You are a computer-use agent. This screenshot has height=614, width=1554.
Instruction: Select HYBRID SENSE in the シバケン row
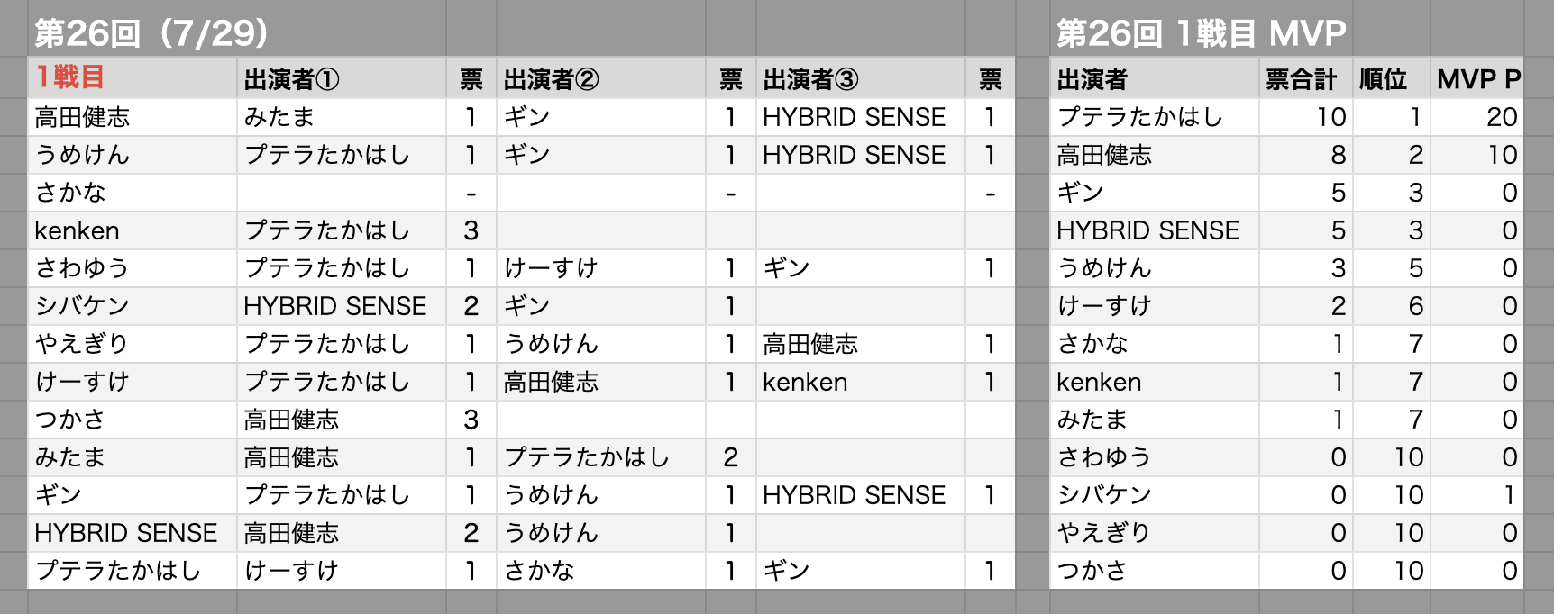334,306
